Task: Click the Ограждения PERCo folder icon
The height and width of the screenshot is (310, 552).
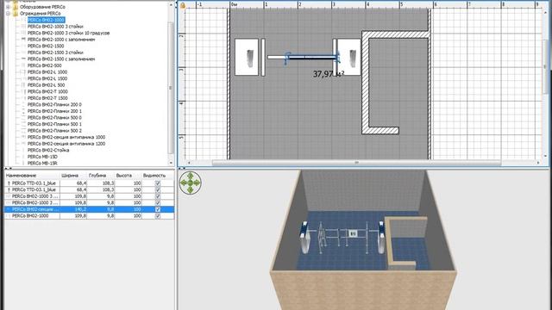Action: click(x=16, y=14)
